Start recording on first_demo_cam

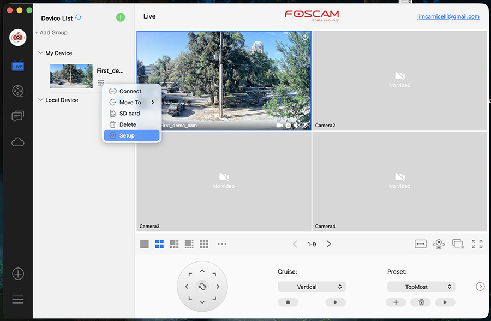pos(279,125)
